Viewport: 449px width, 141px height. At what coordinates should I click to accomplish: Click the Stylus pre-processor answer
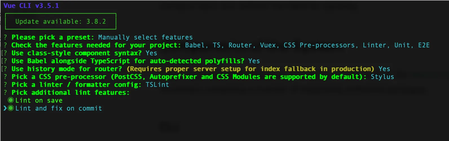click(382, 77)
